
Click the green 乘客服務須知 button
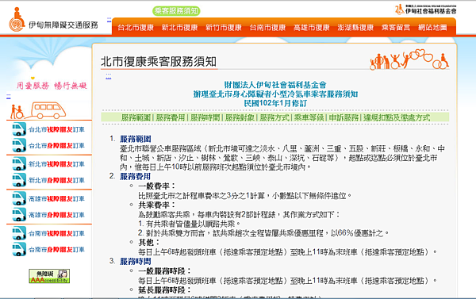[176, 11]
